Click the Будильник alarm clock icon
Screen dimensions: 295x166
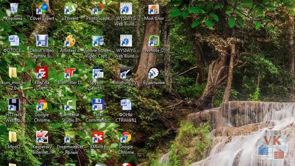tap(154, 73)
